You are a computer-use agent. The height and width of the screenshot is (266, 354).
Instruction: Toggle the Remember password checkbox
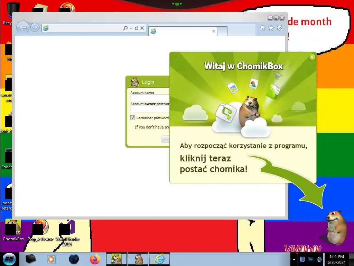click(x=132, y=118)
